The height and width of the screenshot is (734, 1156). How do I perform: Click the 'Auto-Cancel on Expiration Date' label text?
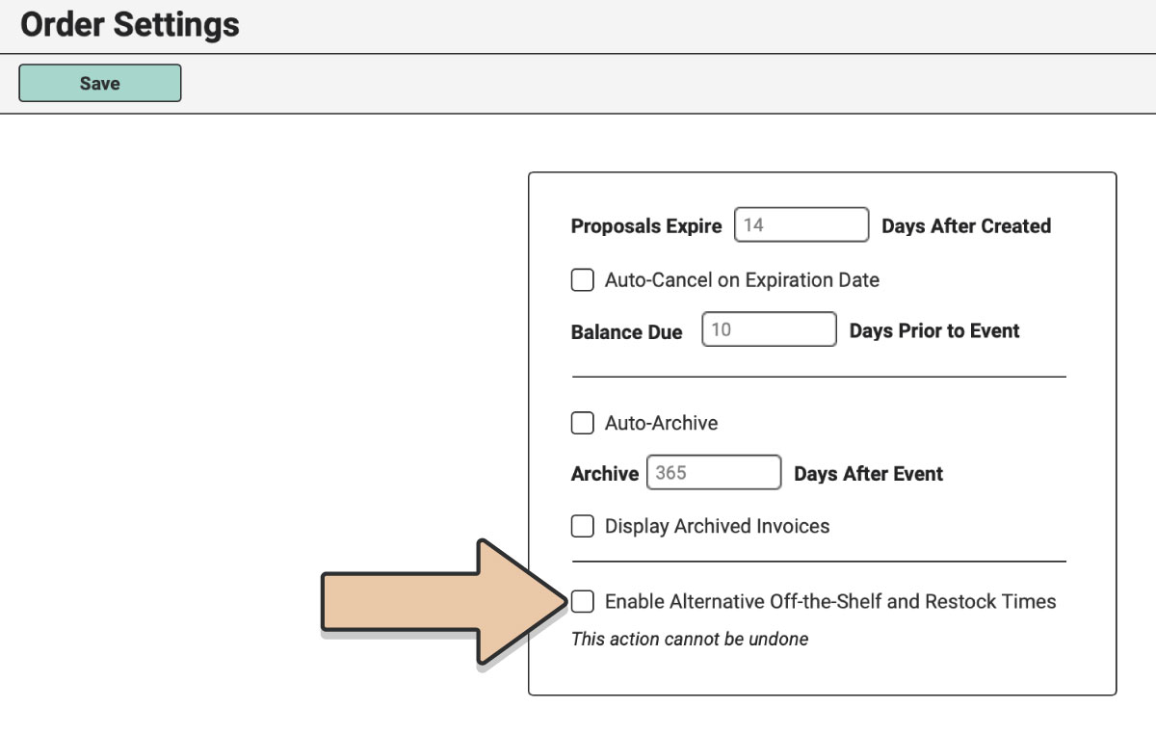pyautogui.click(x=742, y=280)
